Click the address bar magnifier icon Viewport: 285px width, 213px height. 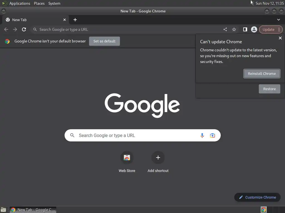tap(35, 29)
